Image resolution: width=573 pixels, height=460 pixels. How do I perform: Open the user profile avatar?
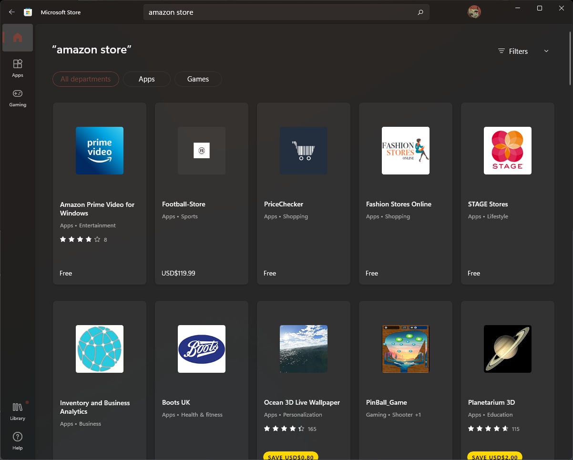[x=474, y=12]
